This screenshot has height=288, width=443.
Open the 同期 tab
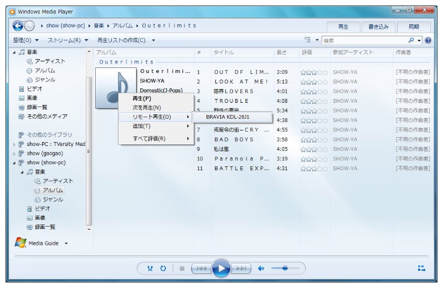coord(414,27)
